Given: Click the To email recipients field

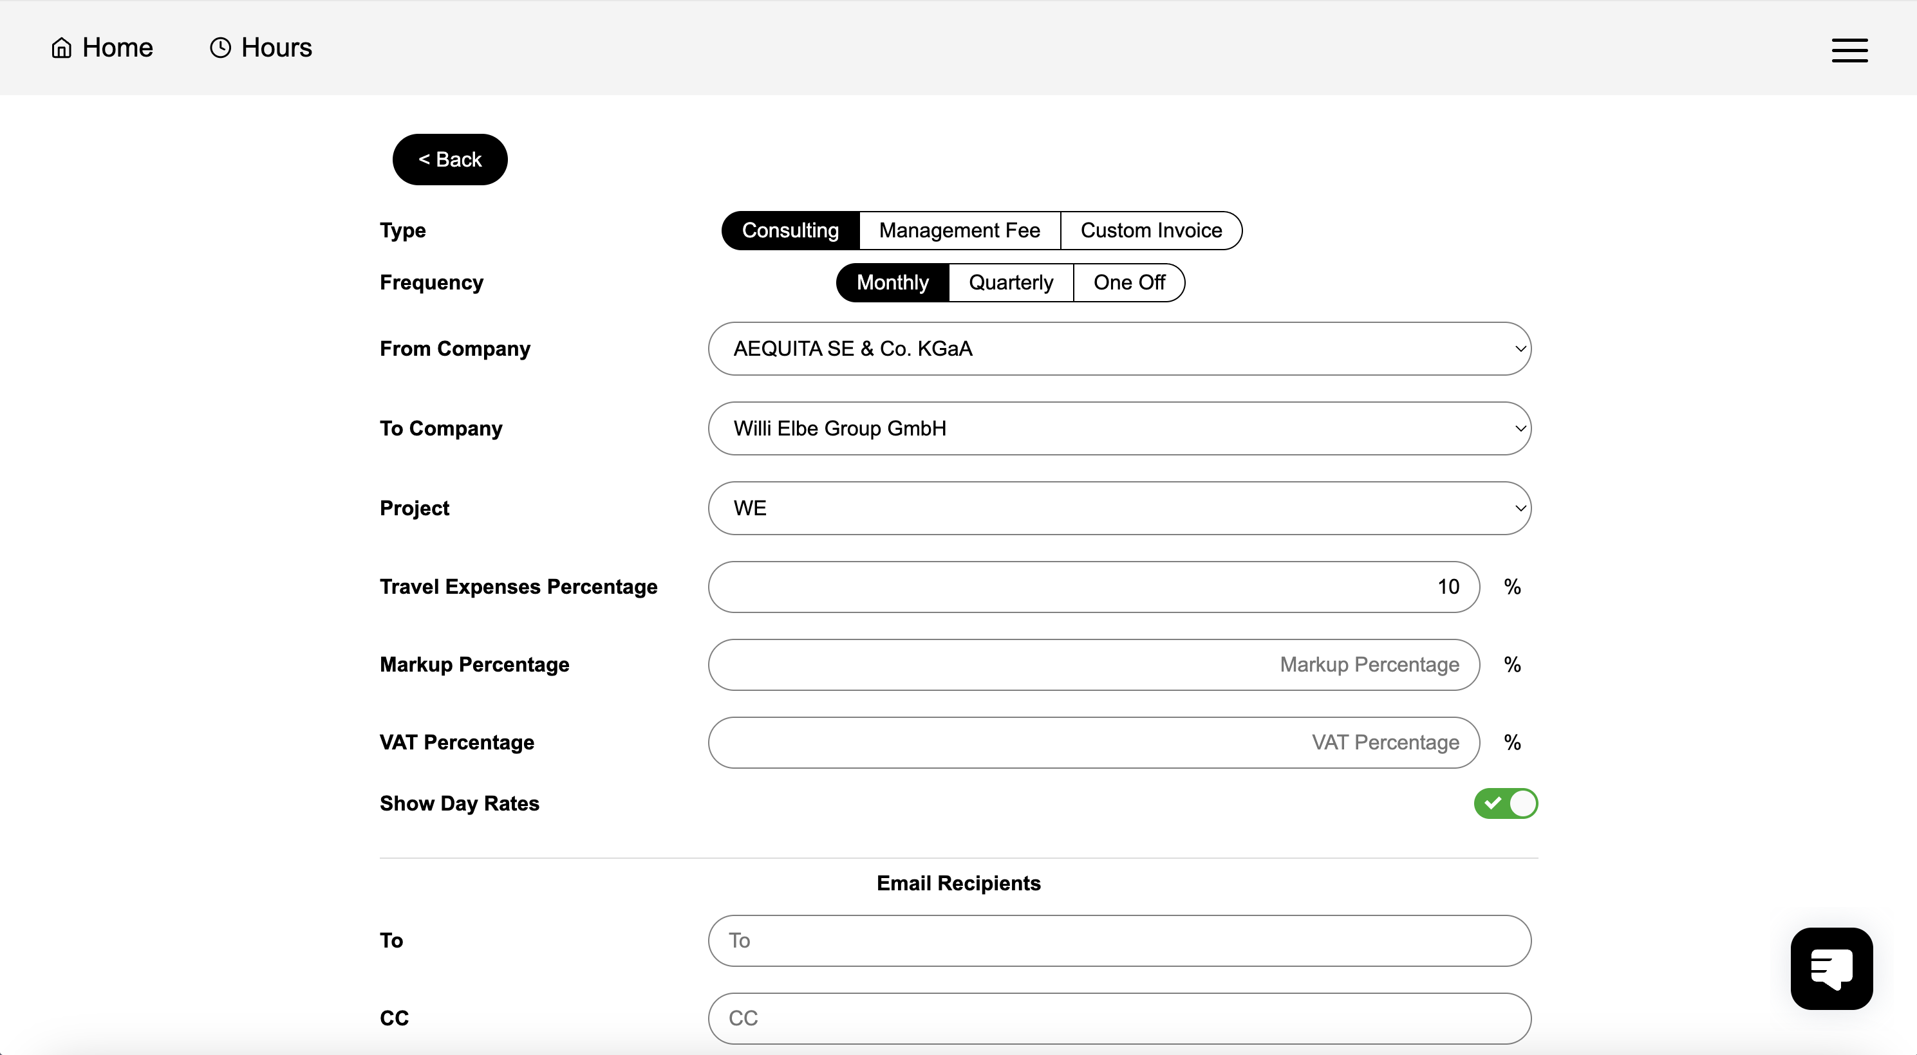Looking at the screenshot, I should click(1119, 940).
